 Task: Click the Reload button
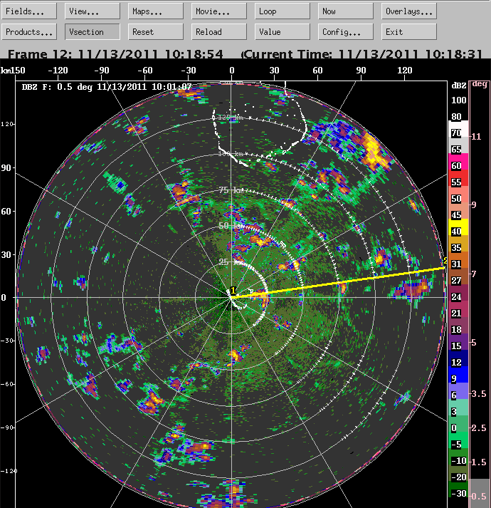pos(219,32)
